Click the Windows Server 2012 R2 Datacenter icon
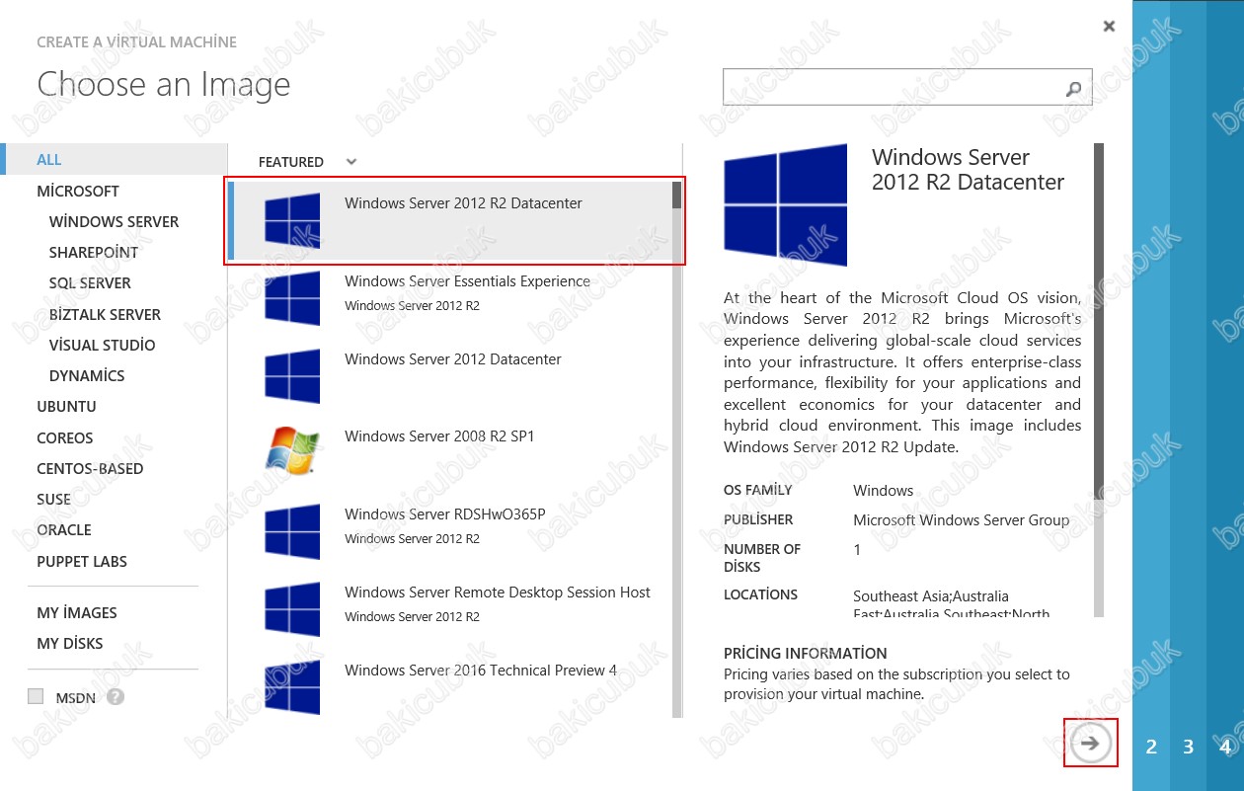This screenshot has height=791, width=1244. (x=292, y=219)
